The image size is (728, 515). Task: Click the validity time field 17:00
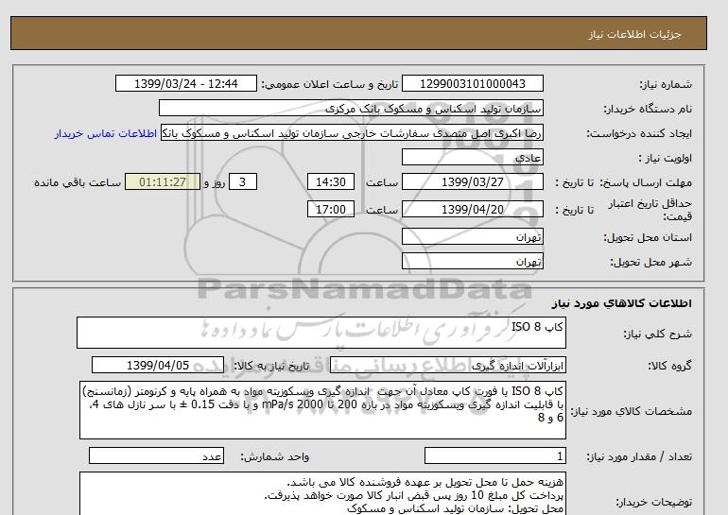coord(331,209)
